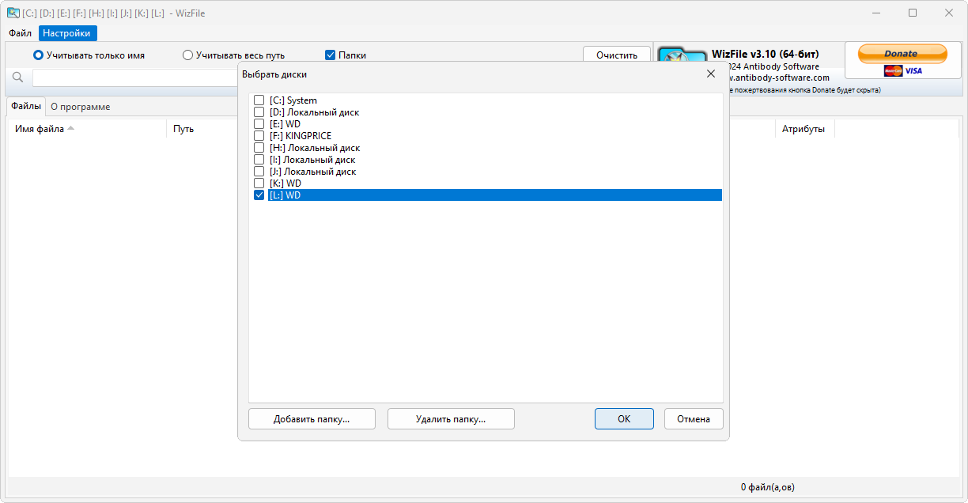
Task: Enable the [J:] Локальный диск checkbox
Action: (259, 172)
